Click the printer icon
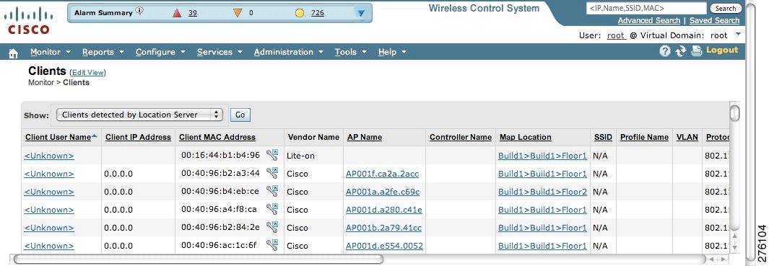Screen dimensions: 769x266 (x=696, y=51)
